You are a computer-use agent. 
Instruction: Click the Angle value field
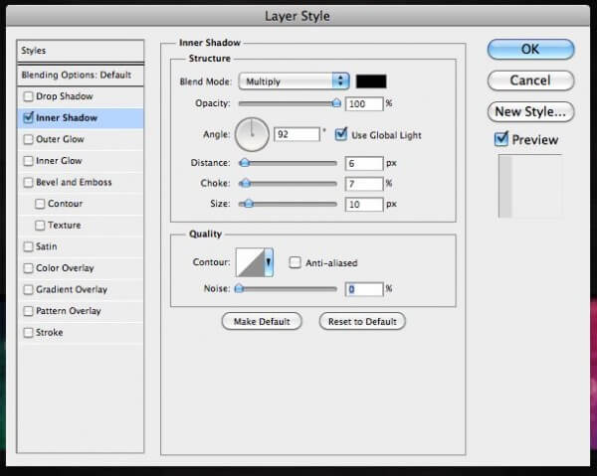297,134
